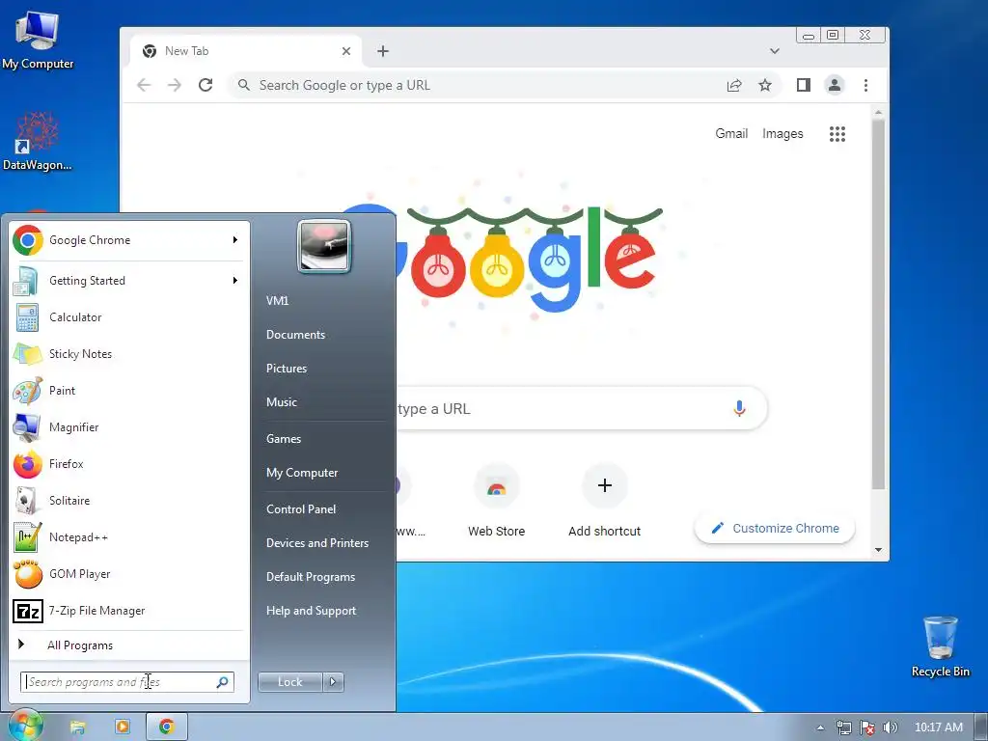Click the Chrome page vertical scrollbar

tap(878, 302)
